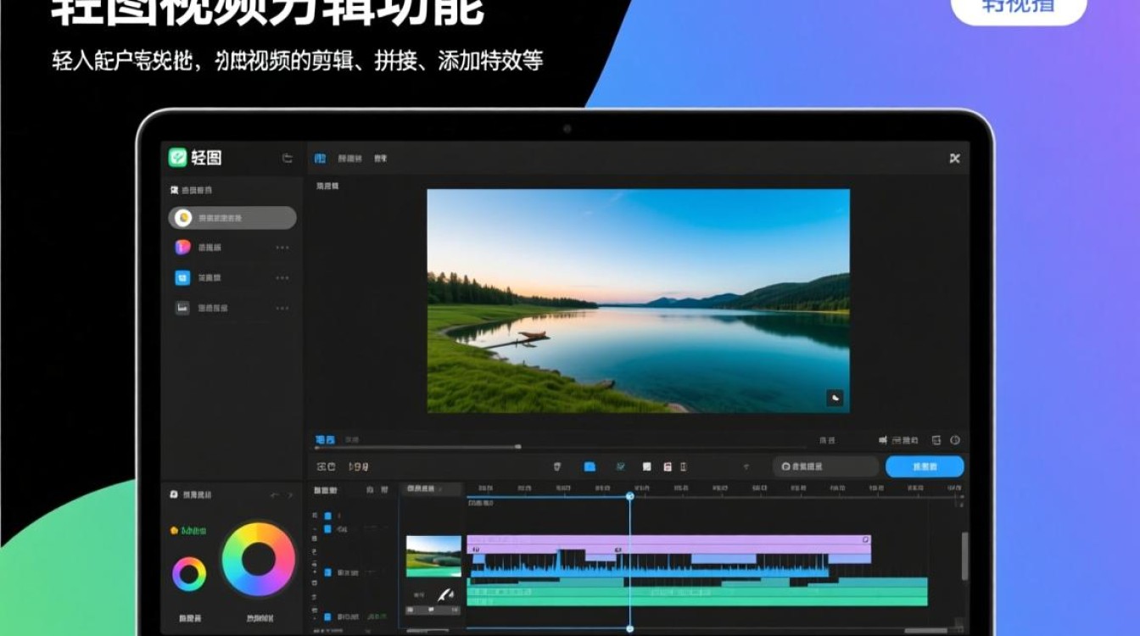This screenshot has width=1140, height=636.
Task: Select the gray tab beside blue tab under preview
Action: (351, 440)
